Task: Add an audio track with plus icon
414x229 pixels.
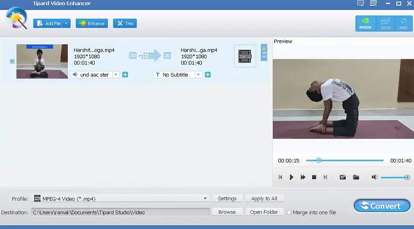Action: [x=125, y=75]
